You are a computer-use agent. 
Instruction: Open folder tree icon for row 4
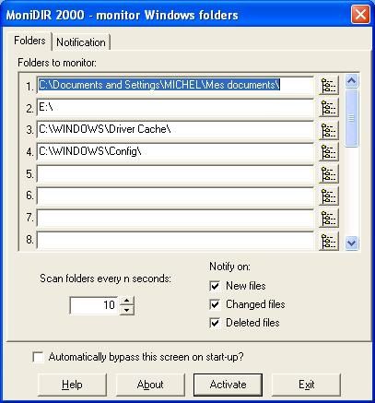pos(329,151)
